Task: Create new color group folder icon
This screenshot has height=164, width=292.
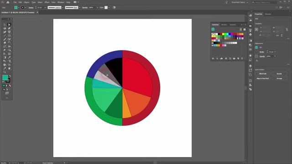Action: click(234, 59)
